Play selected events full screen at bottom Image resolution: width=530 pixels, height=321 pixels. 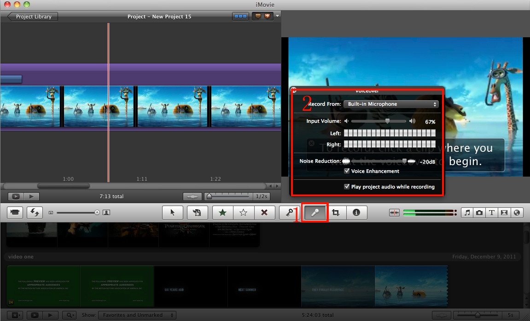click(35, 315)
